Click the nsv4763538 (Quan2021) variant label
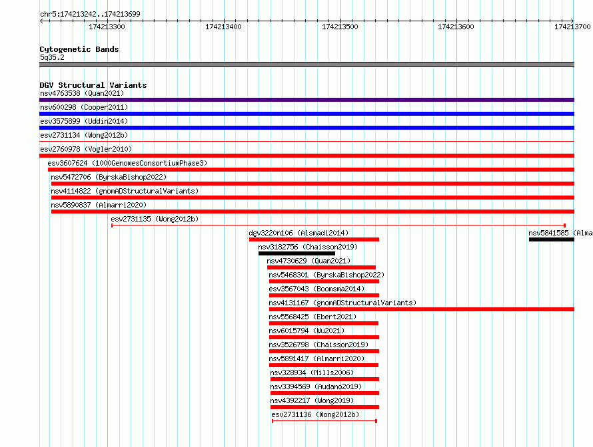The image size is (593, 447). [x=82, y=93]
